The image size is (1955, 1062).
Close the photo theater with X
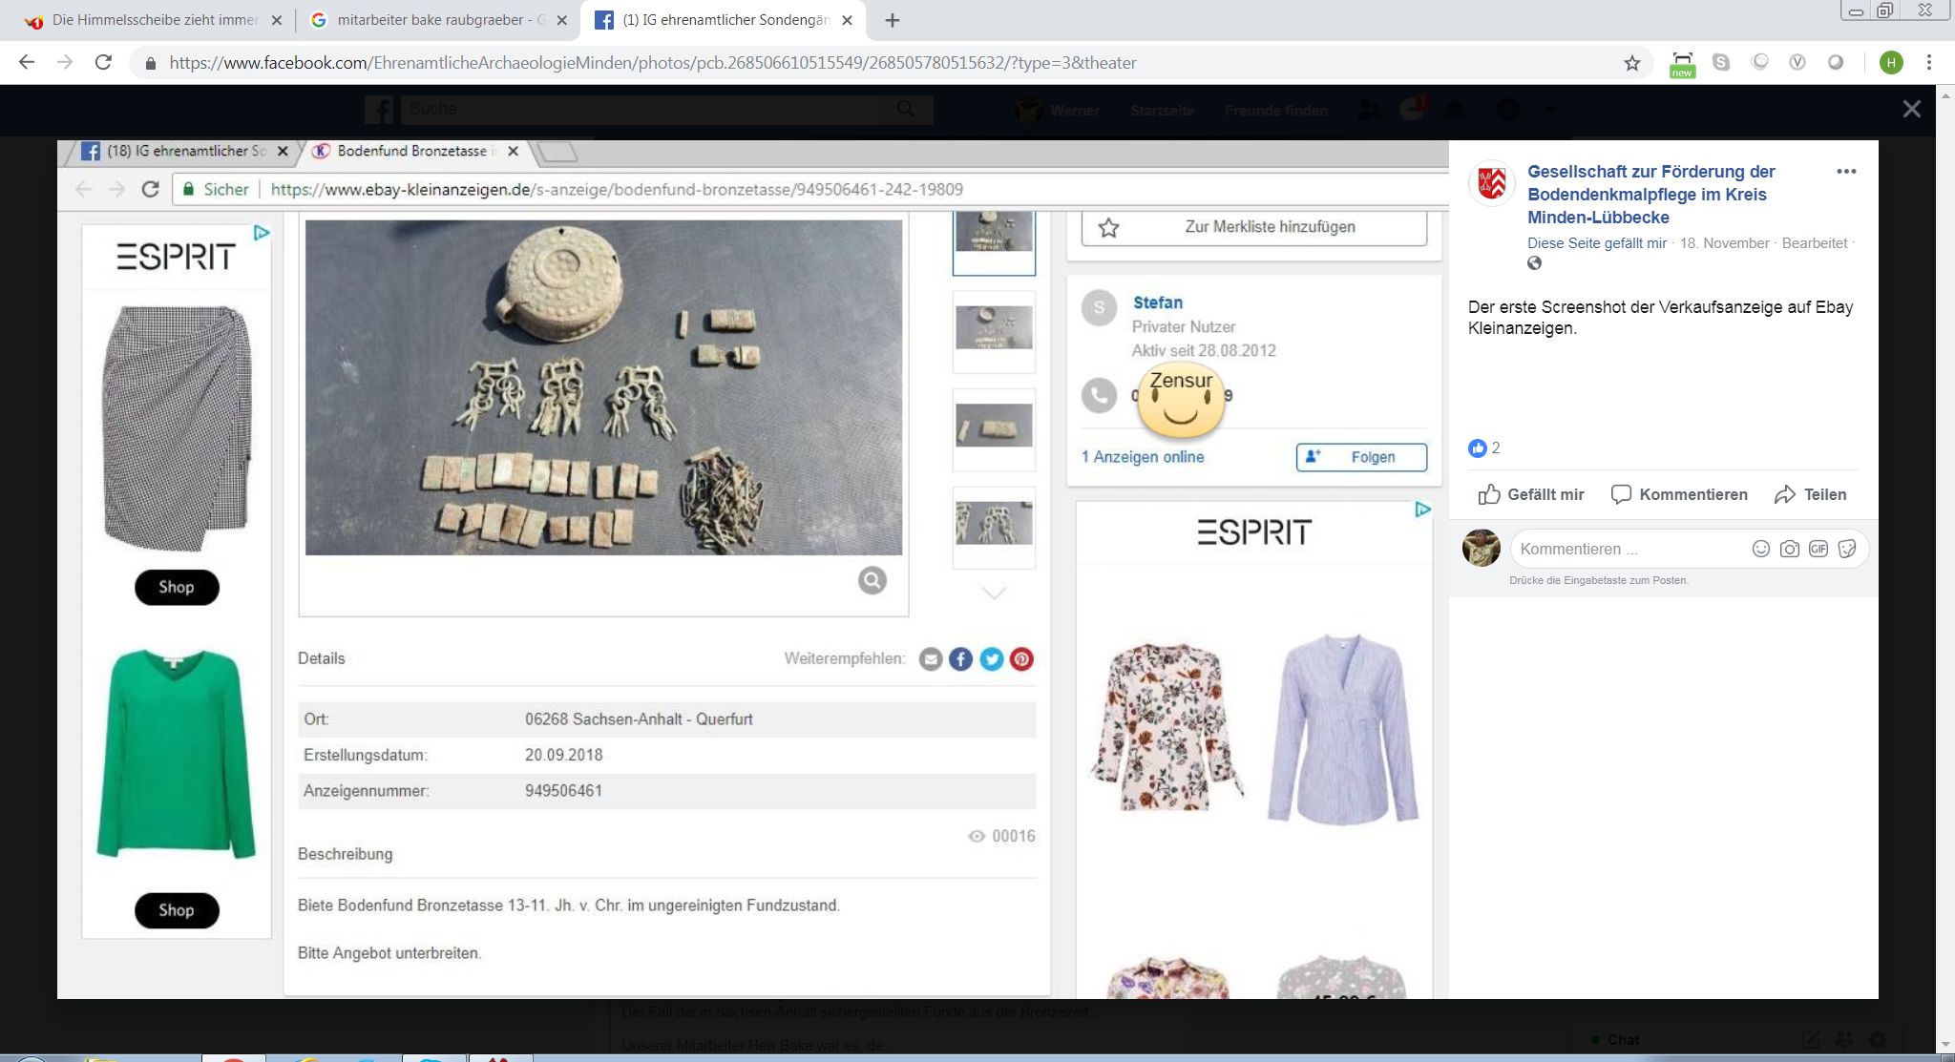tap(1911, 109)
